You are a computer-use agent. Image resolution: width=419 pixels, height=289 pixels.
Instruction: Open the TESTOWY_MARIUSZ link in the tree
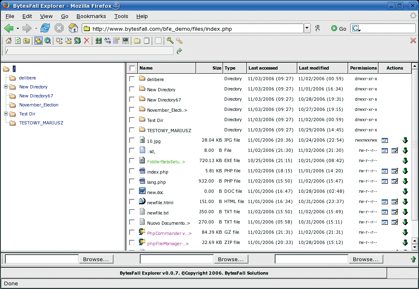[x=41, y=123]
